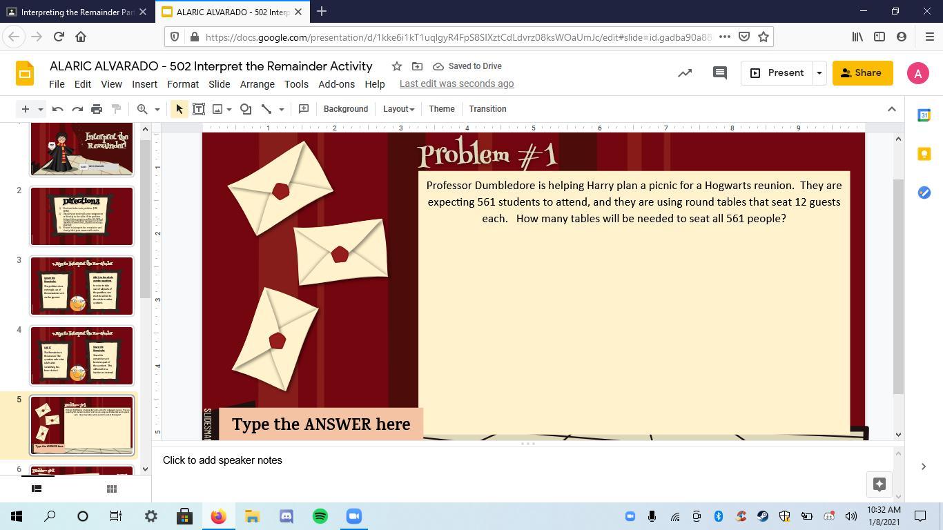The image size is (943, 530).
Task: Click the insert image tool
Action: pyautogui.click(x=217, y=109)
